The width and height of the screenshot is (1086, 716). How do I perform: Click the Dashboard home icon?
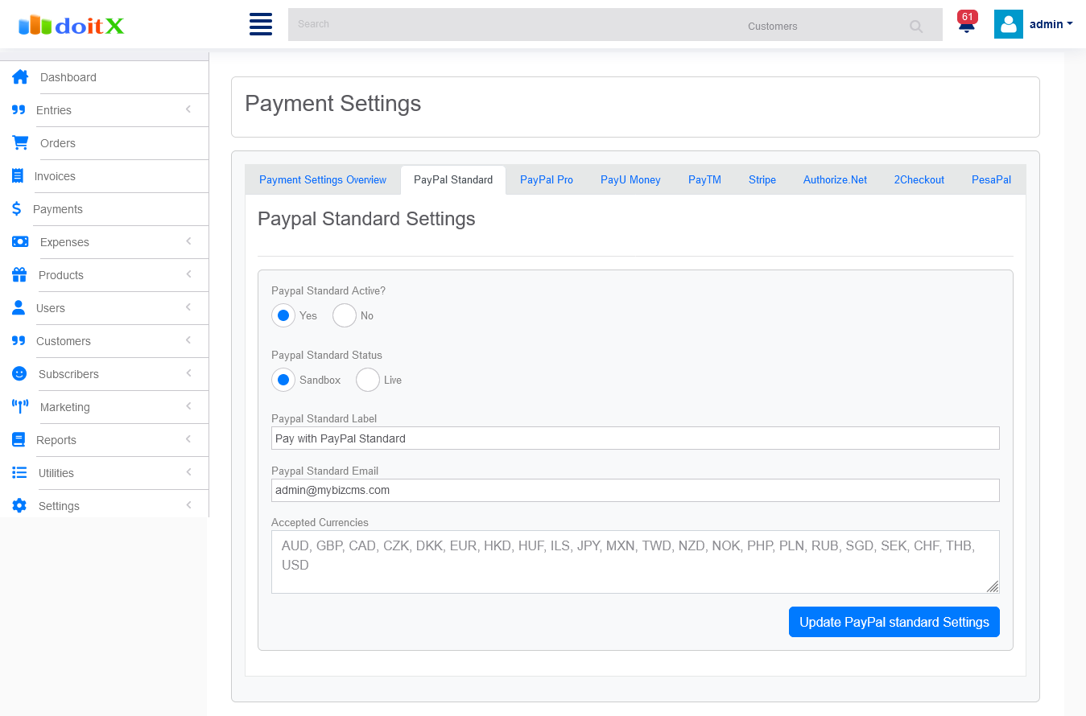(x=20, y=77)
